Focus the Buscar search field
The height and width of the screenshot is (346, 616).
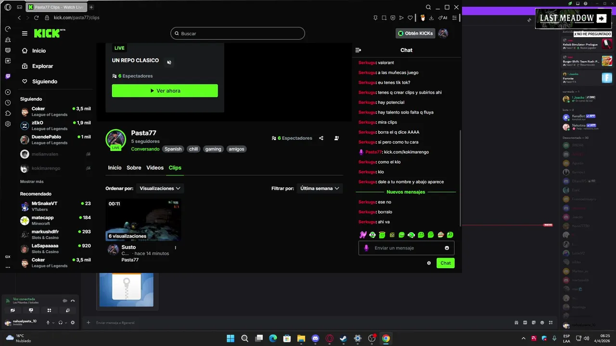(237, 34)
